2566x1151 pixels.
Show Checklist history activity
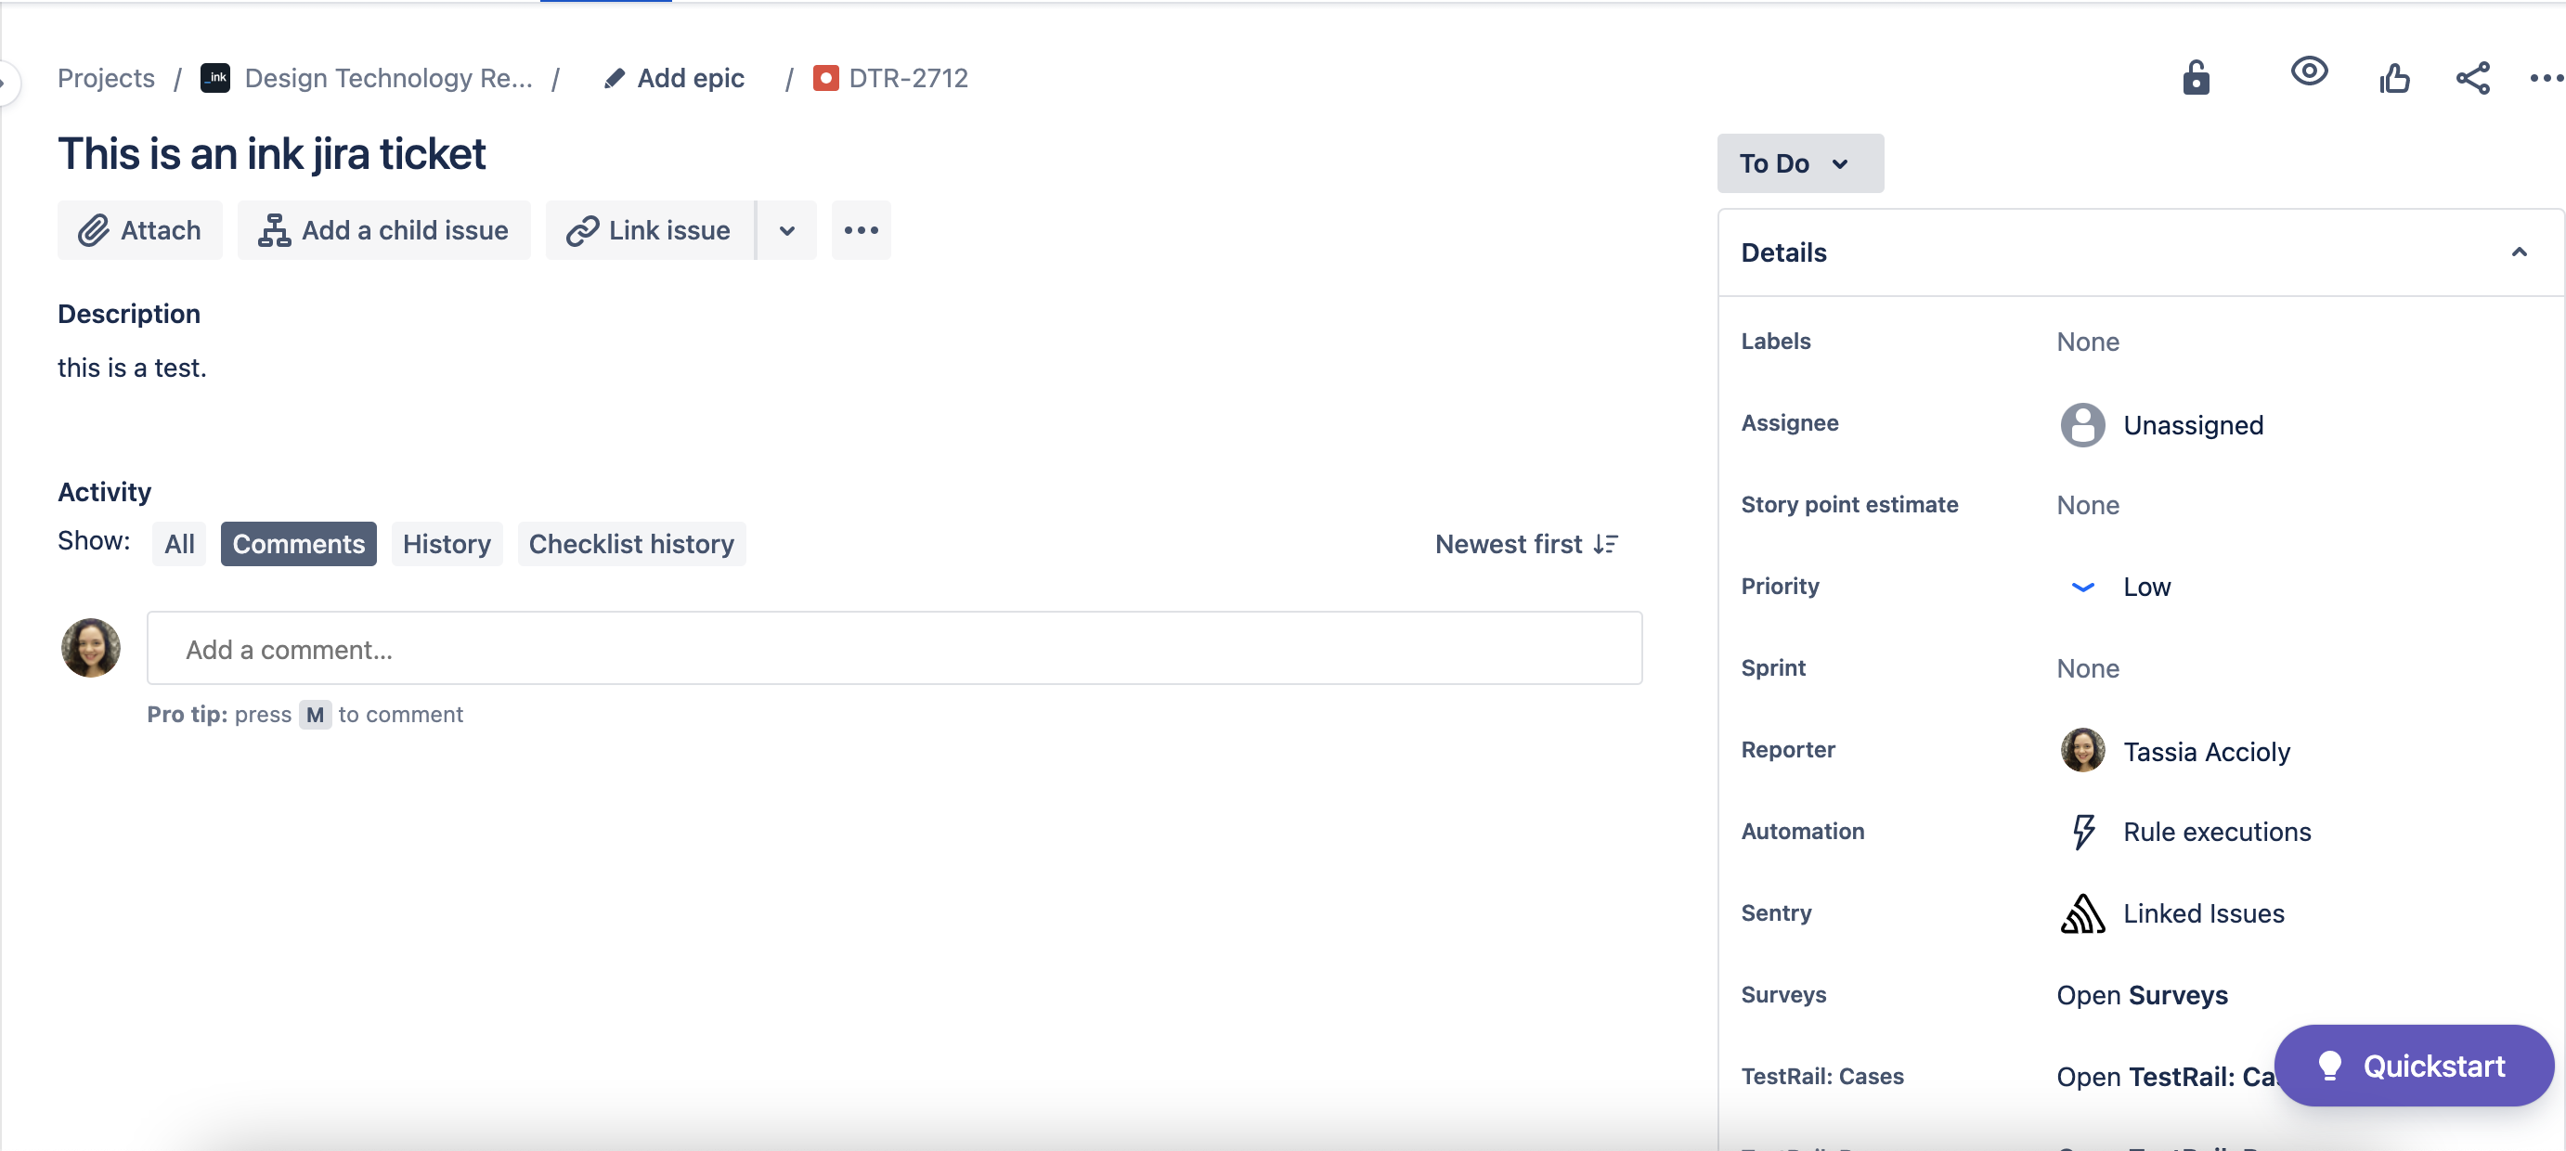point(631,544)
